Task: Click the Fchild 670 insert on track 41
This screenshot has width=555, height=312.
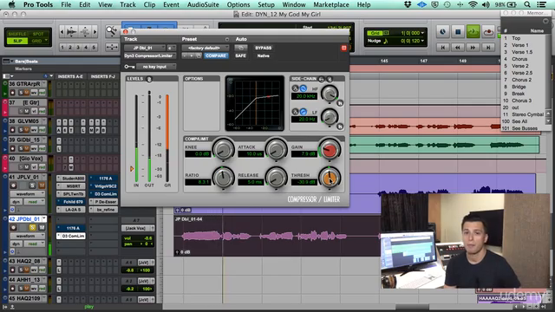Action: click(71, 202)
